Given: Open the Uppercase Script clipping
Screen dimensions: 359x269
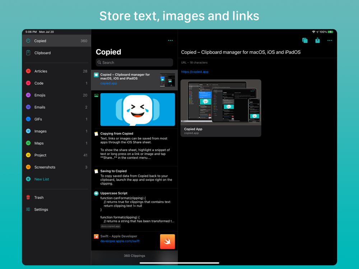Looking at the screenshot, I should 135,210.
